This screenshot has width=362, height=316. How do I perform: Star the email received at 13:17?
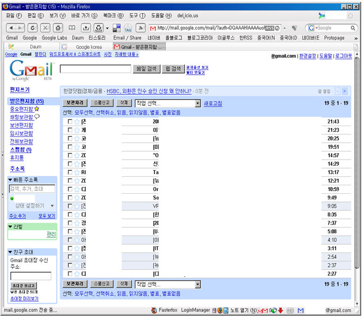77,172
